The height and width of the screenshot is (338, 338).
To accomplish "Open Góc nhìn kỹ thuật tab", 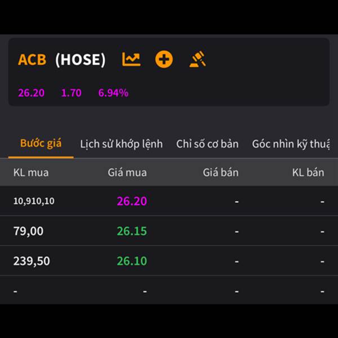I will (291, 144).
